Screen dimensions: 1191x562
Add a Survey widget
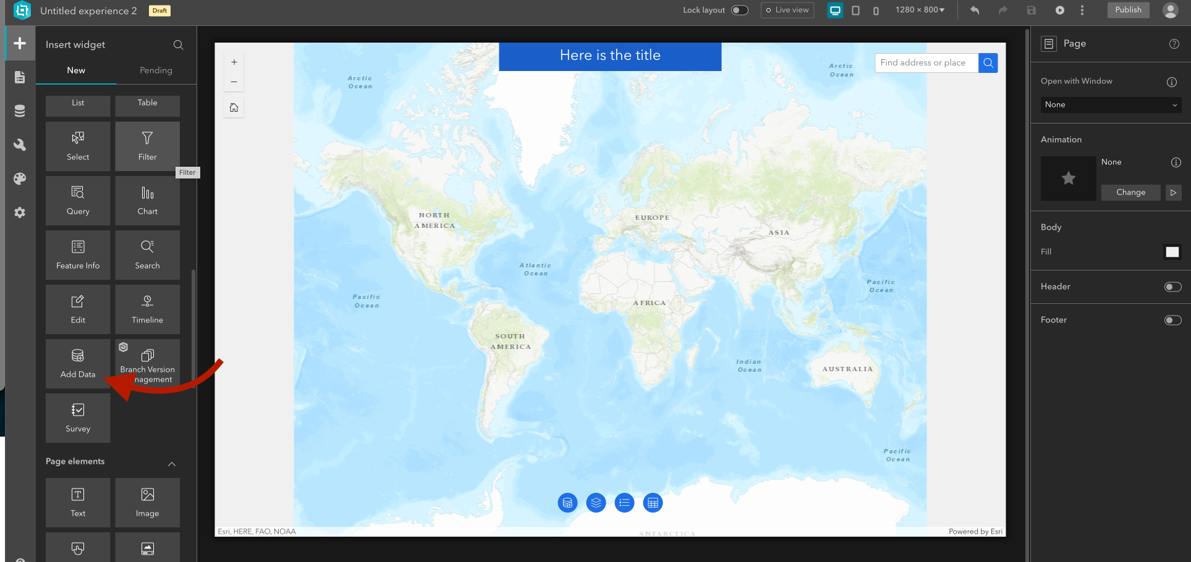point(77,418)
